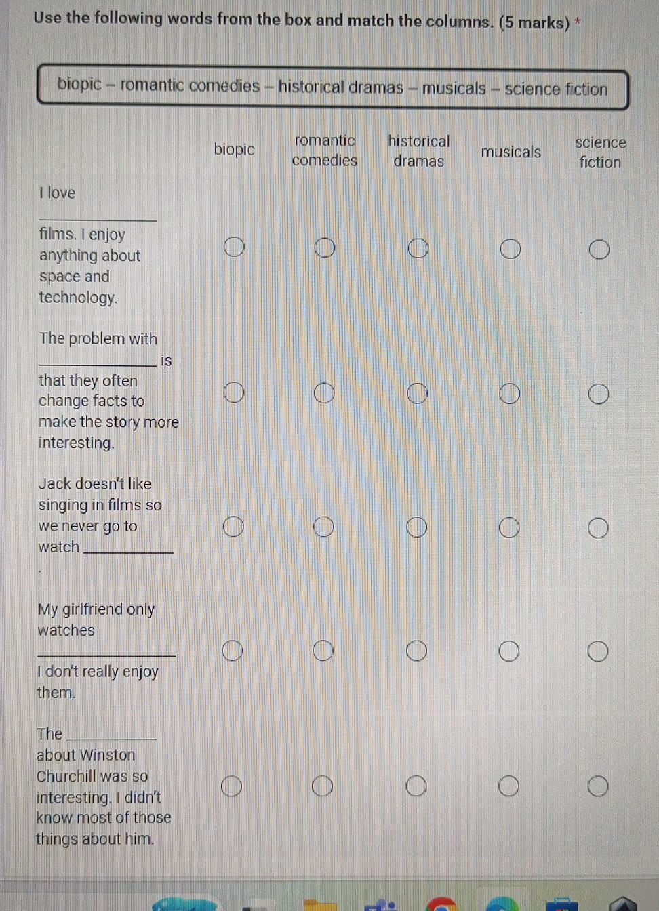The width and height of the screenshot is (659, 911).
Task: Select science fiction for the space and technology row
Action: tap(599, 249)
